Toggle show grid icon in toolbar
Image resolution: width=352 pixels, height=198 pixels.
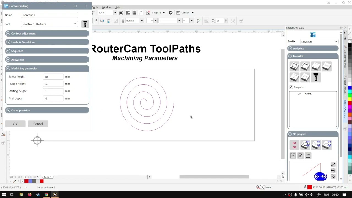(x=134, y=13)
